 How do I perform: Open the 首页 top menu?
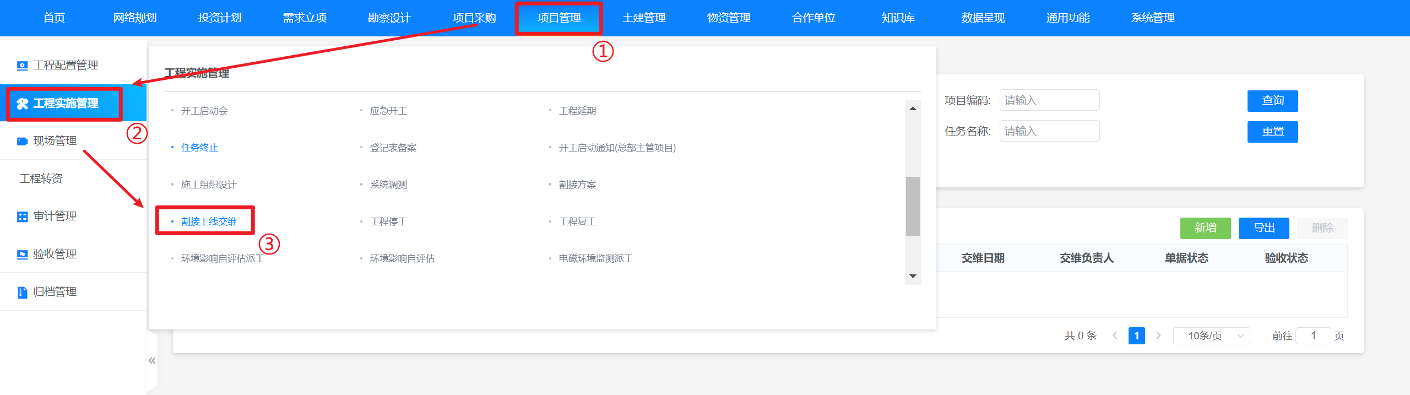(x=54, y=18)
